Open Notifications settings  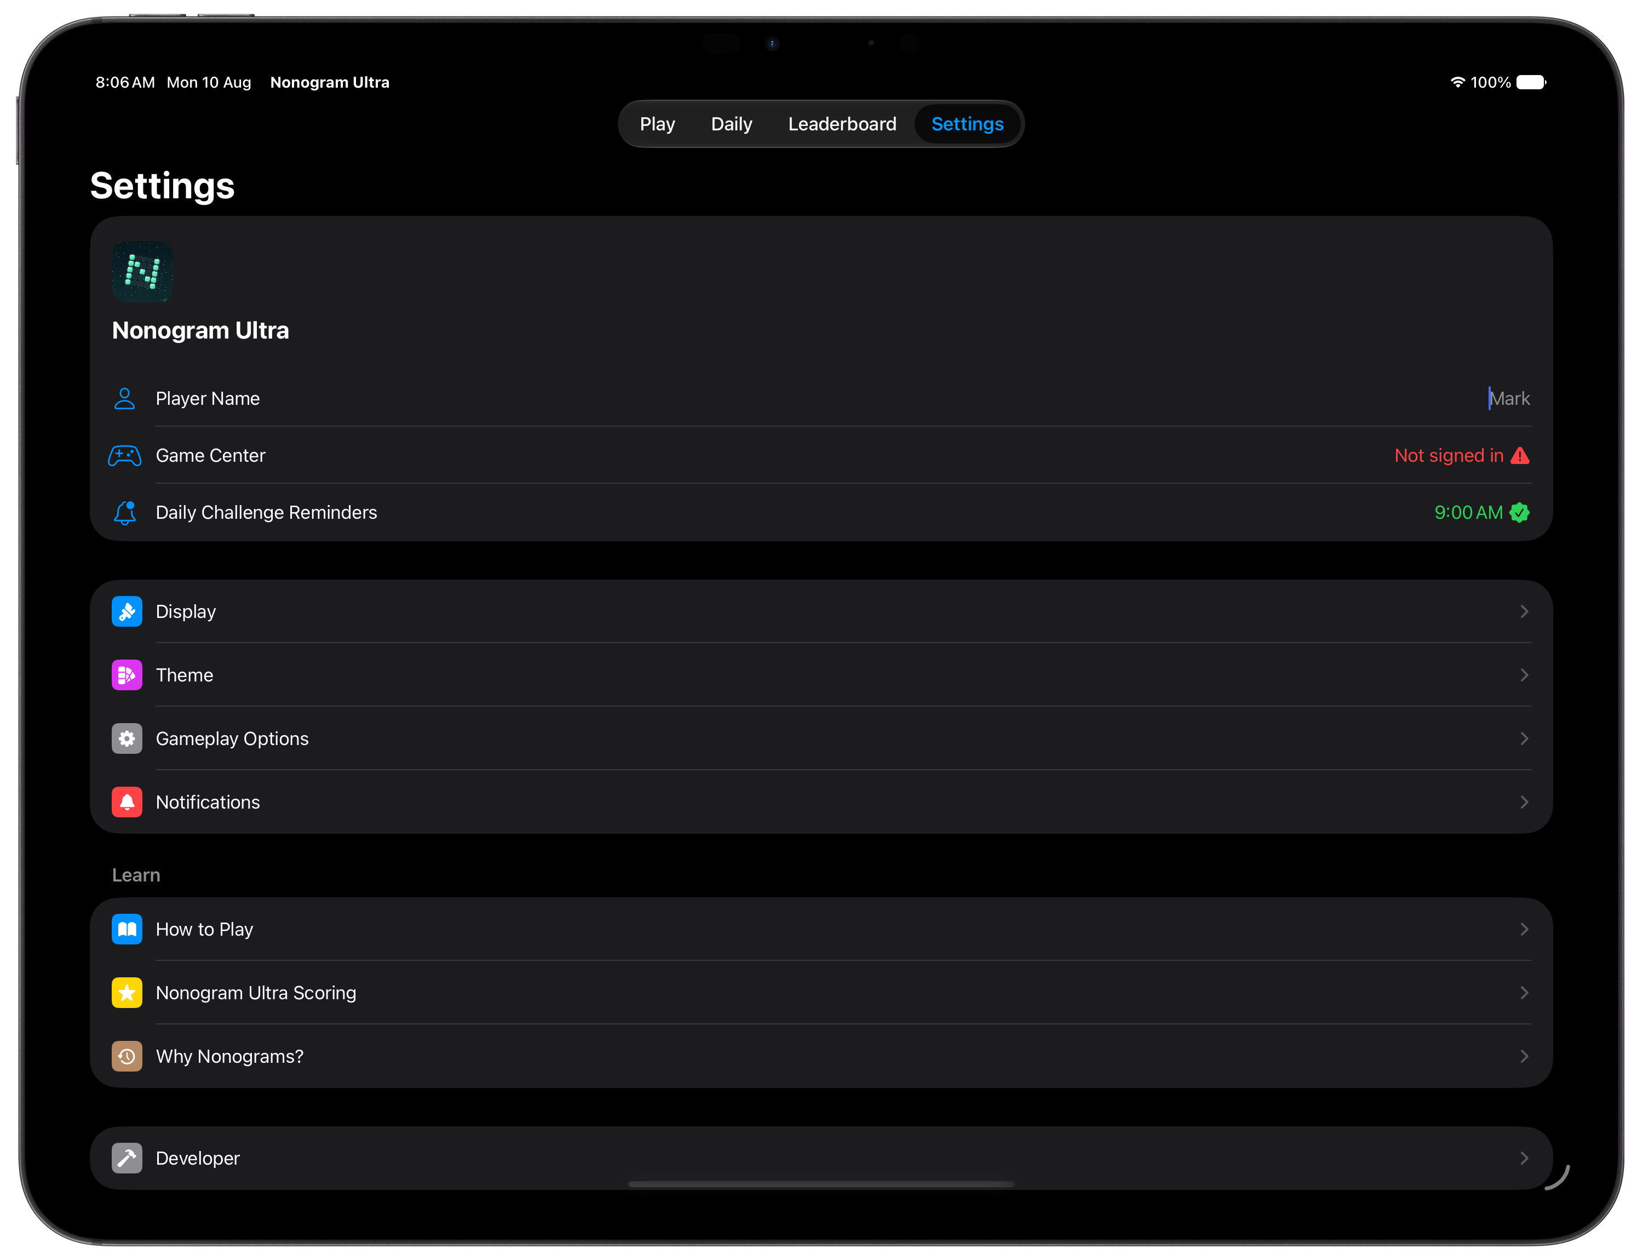[x=821, y=802]
